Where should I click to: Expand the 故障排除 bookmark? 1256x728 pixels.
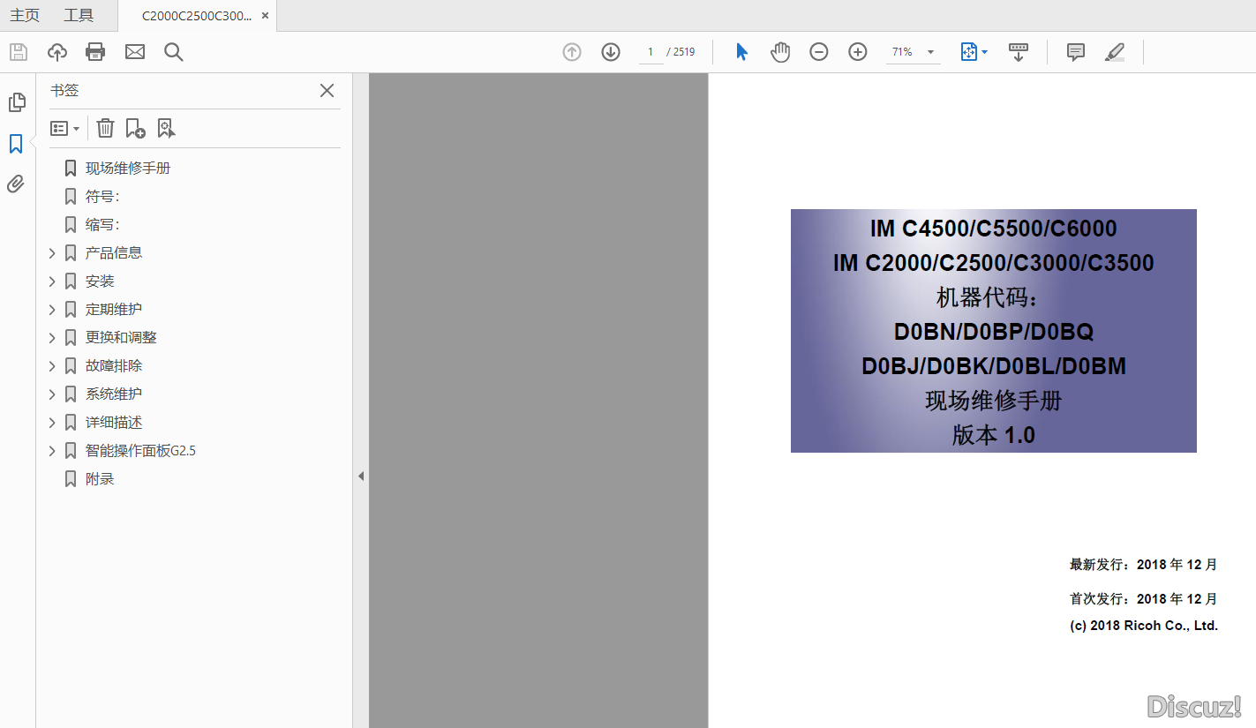click(x=52, y=366)
